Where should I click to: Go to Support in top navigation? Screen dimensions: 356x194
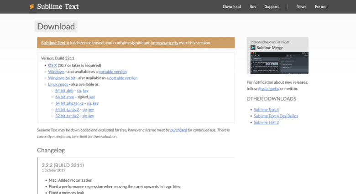272,6
